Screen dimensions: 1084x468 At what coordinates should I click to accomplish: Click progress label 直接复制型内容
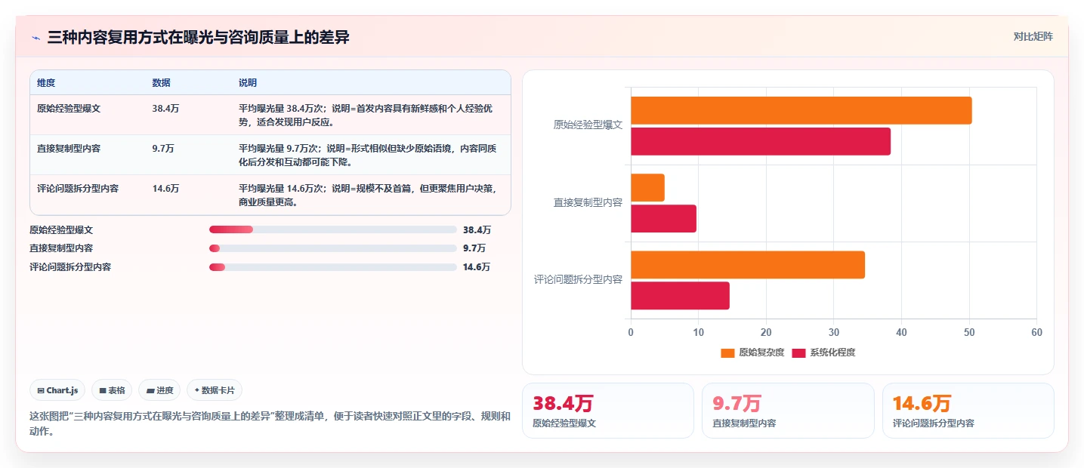point(61,248)
